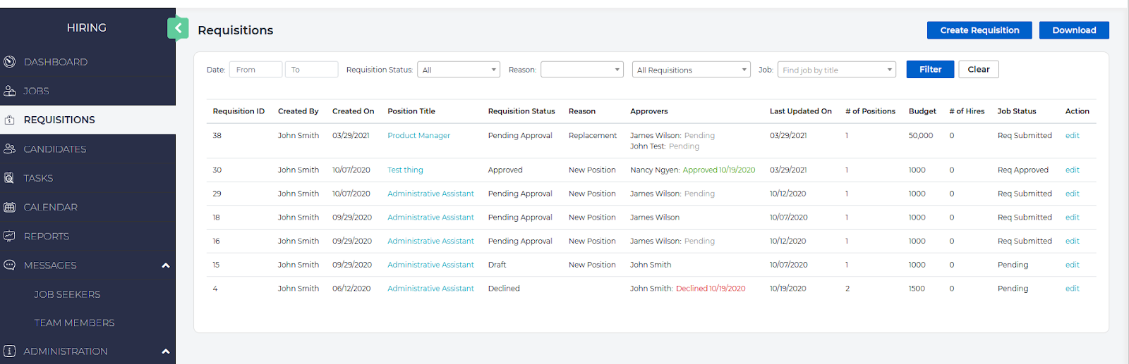Open Team Members menu item
1129x364 pixels.
[74, 322]
